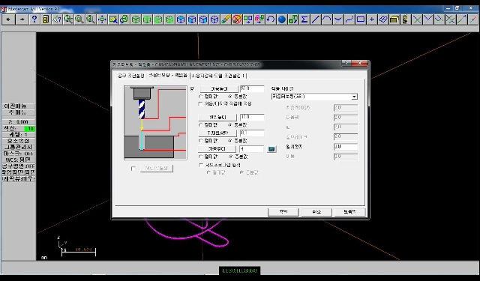Click the Sigma toolbar icon

click(x=304, y=19)
